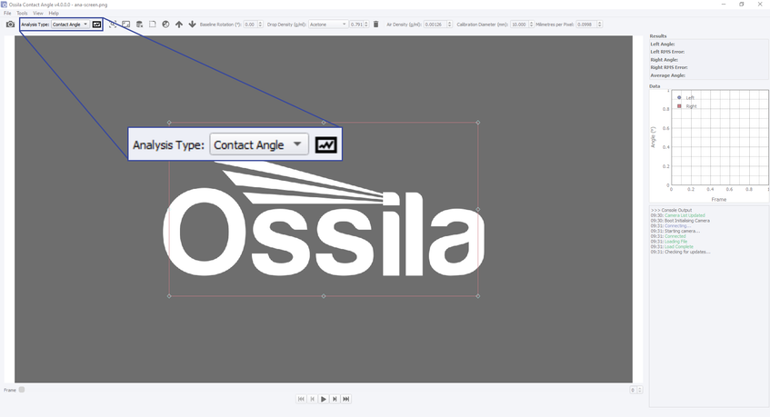Click the Baseline Rotation value field
This screenshot has height=417, width=770.
[x=250, y=24]
